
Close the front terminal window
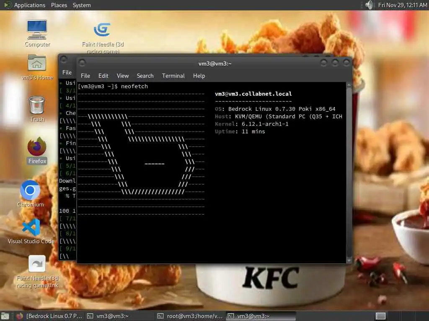(x=346, y=63)
